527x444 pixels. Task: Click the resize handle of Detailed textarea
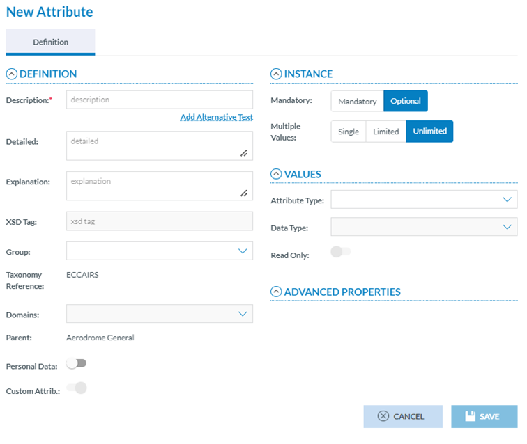click(x=244, y=152)
